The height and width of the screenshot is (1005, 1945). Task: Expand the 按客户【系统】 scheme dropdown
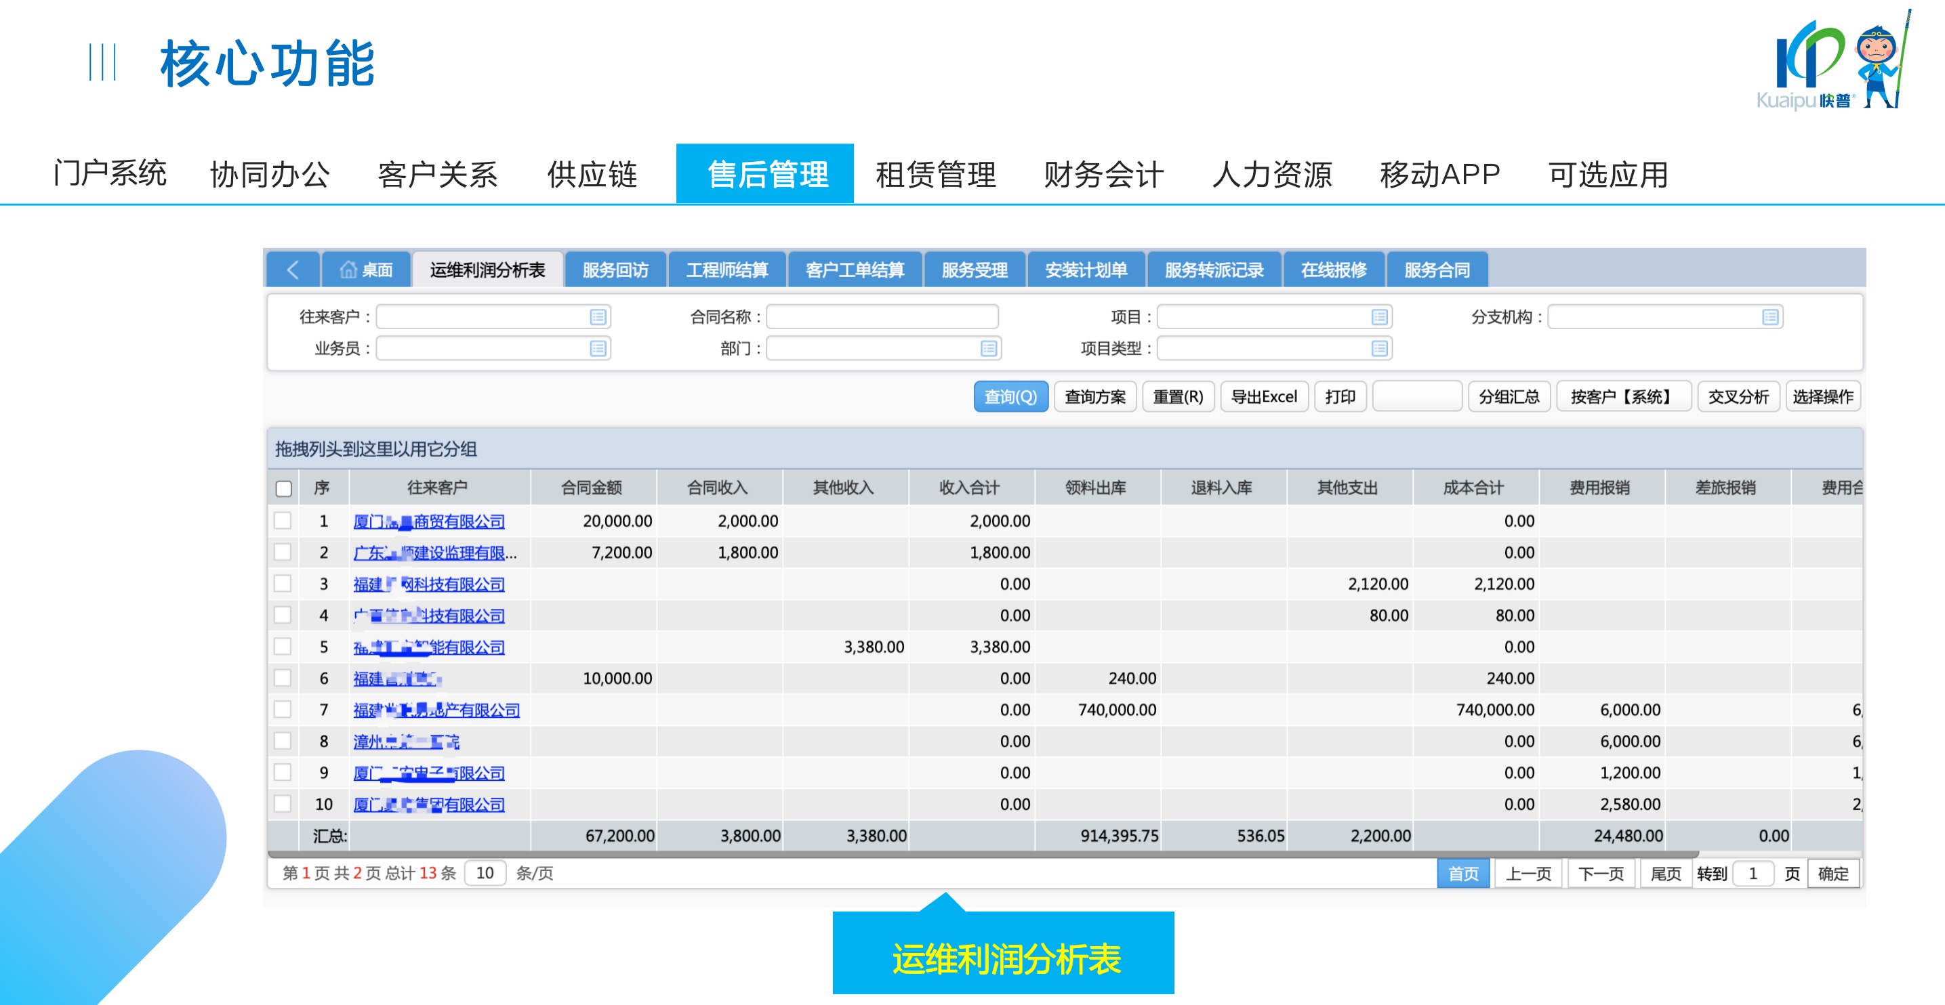point(1622,396)
